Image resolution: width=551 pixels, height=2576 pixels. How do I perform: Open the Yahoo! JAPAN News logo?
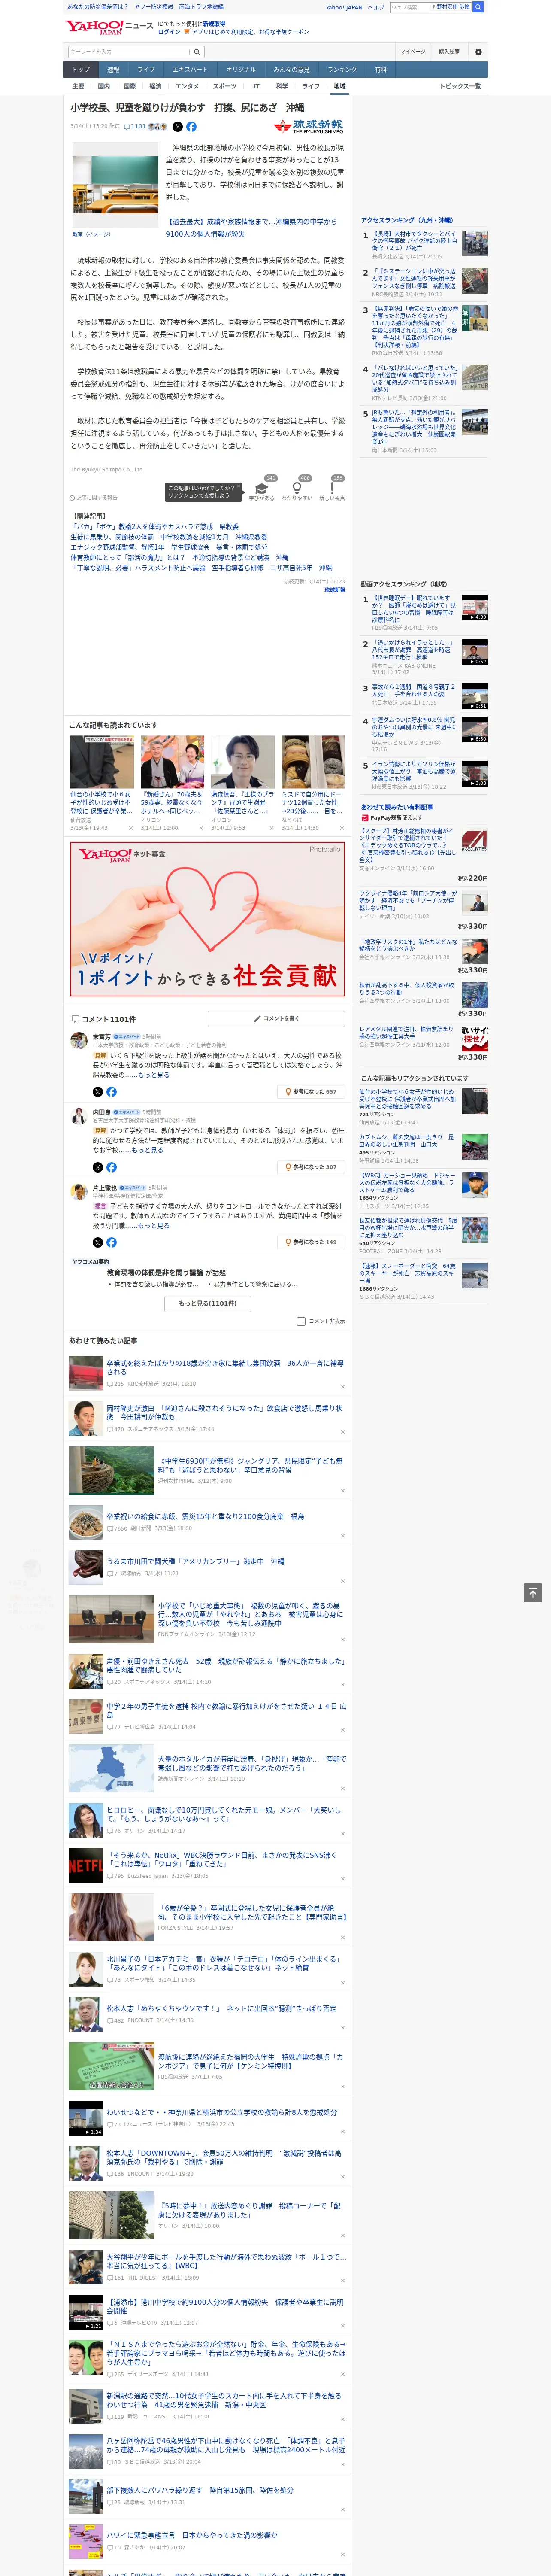click(109, 27)
